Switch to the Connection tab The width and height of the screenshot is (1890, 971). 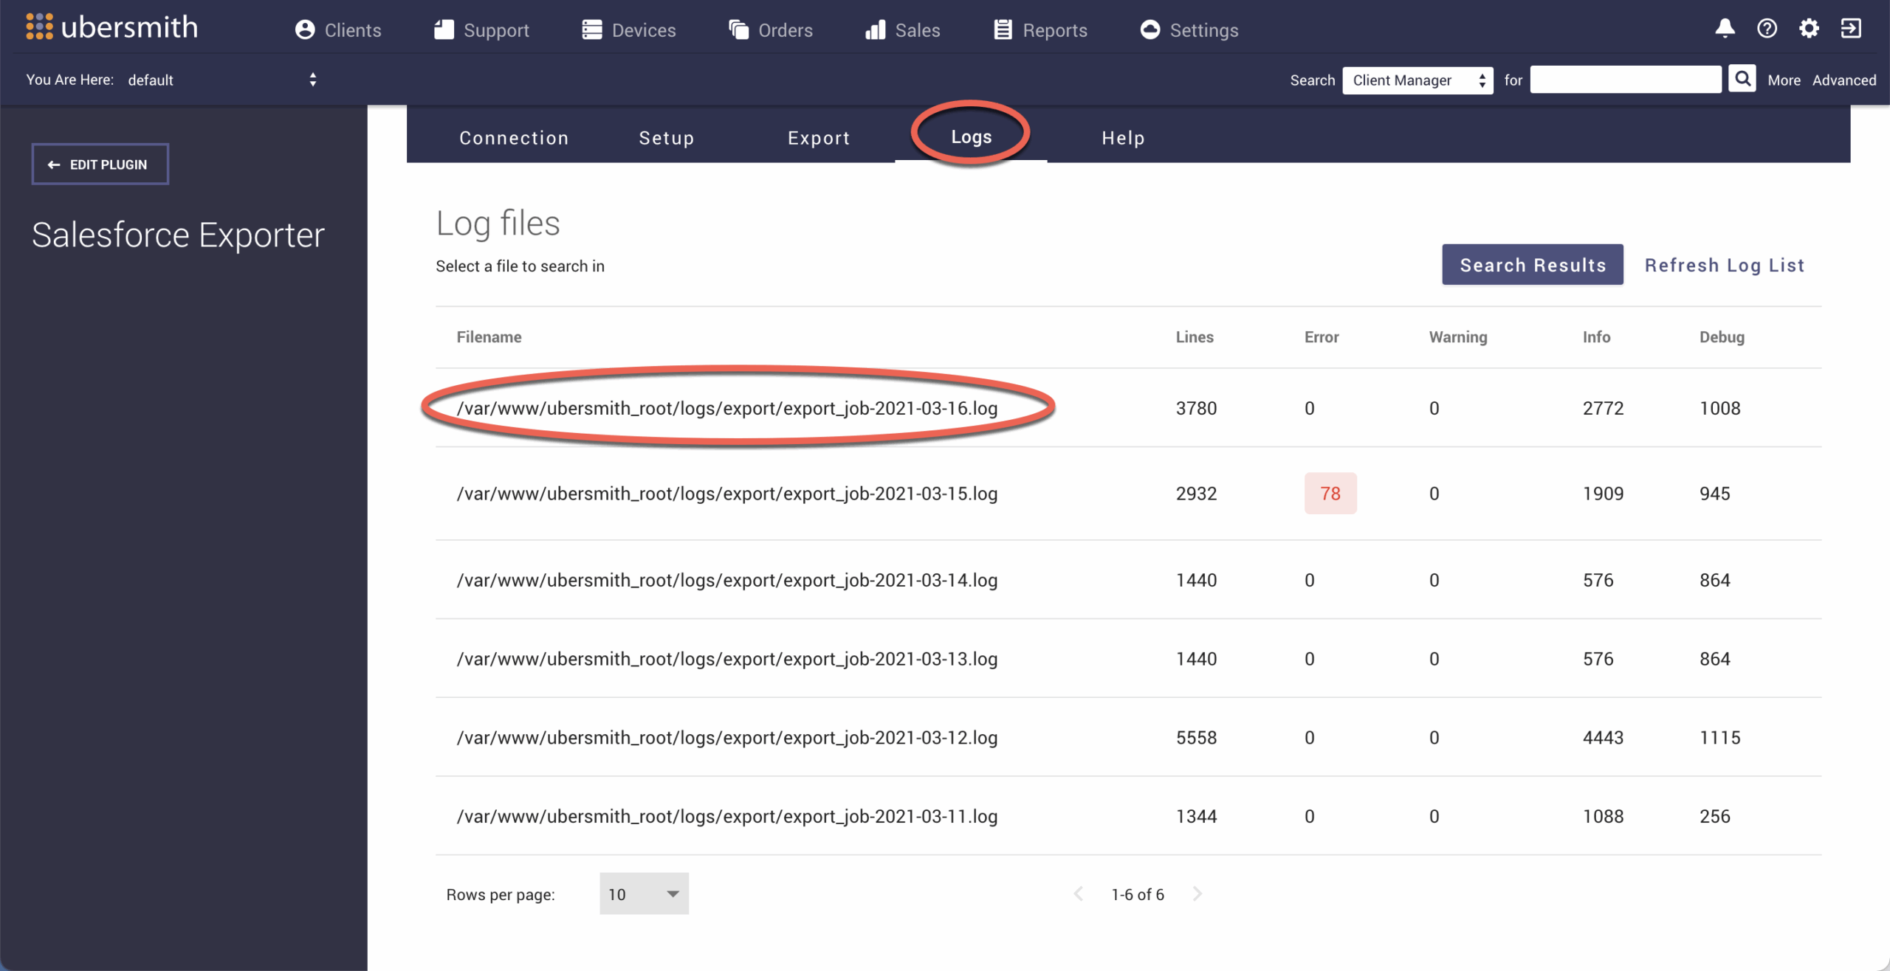[x=514, y=138]
